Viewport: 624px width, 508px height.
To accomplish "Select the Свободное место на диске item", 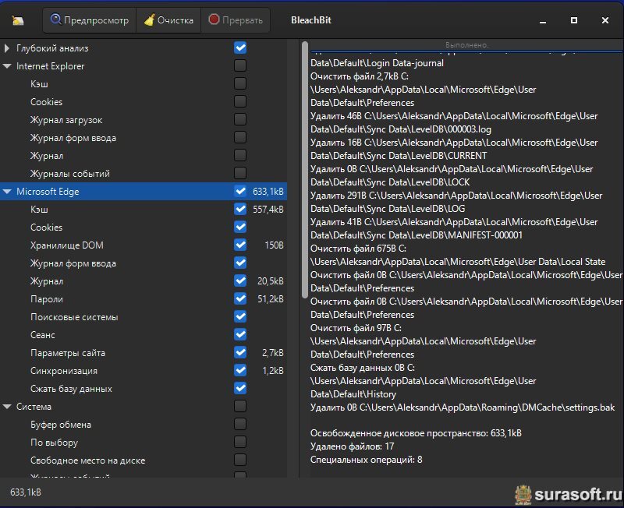I will [87, 460].
